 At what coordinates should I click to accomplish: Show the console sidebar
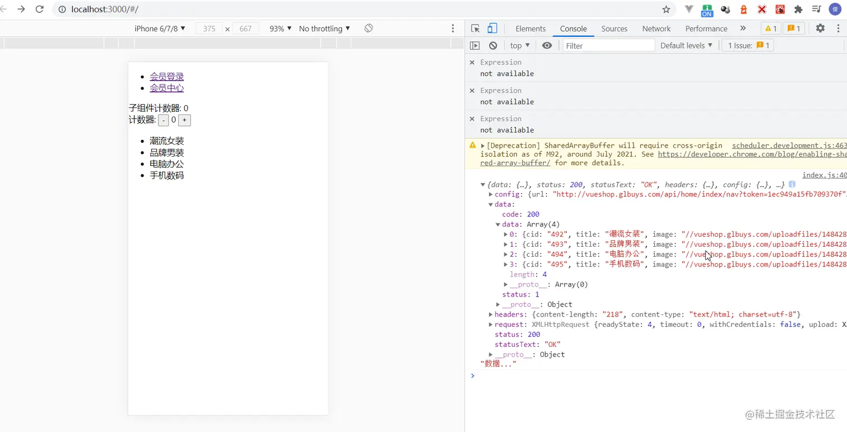(x=475, y=45)
